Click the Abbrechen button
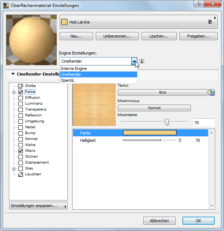This screenshot has width=224, height=231. pyautogui.click(x=159, y=221)
